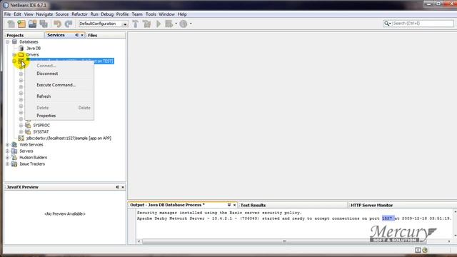Viewport: 457px width, 257px height.
Task: Open the Window menu
Action: tap(166, 14)
